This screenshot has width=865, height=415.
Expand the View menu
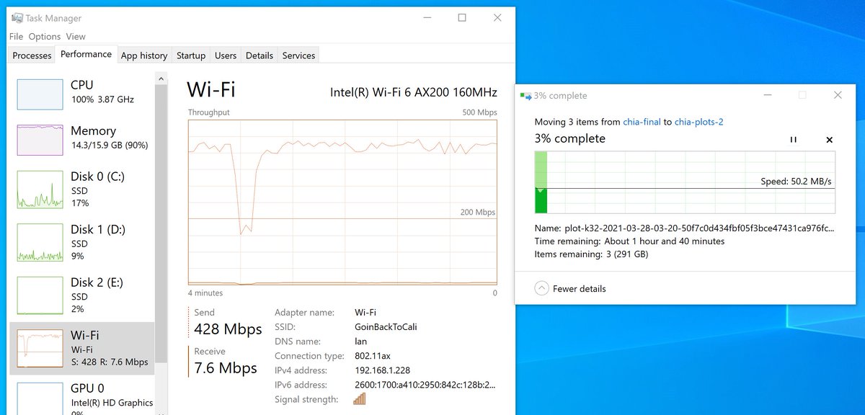pyautogui.click(x=76, y=36)
